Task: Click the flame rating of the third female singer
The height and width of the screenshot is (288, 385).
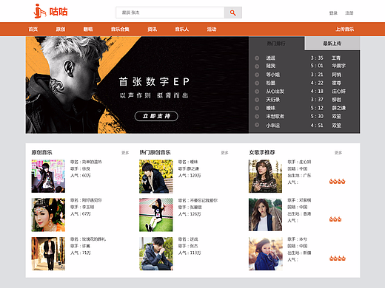Action: [x=338, y=258]
